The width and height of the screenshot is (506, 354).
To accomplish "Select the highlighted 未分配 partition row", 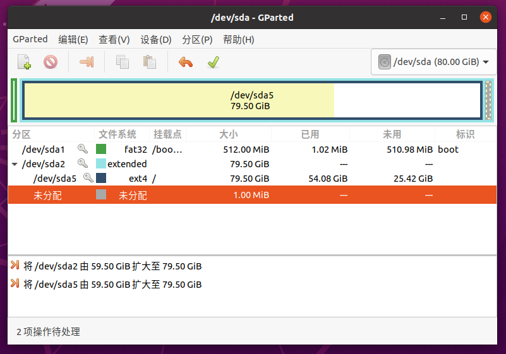I will click(252, 195).
